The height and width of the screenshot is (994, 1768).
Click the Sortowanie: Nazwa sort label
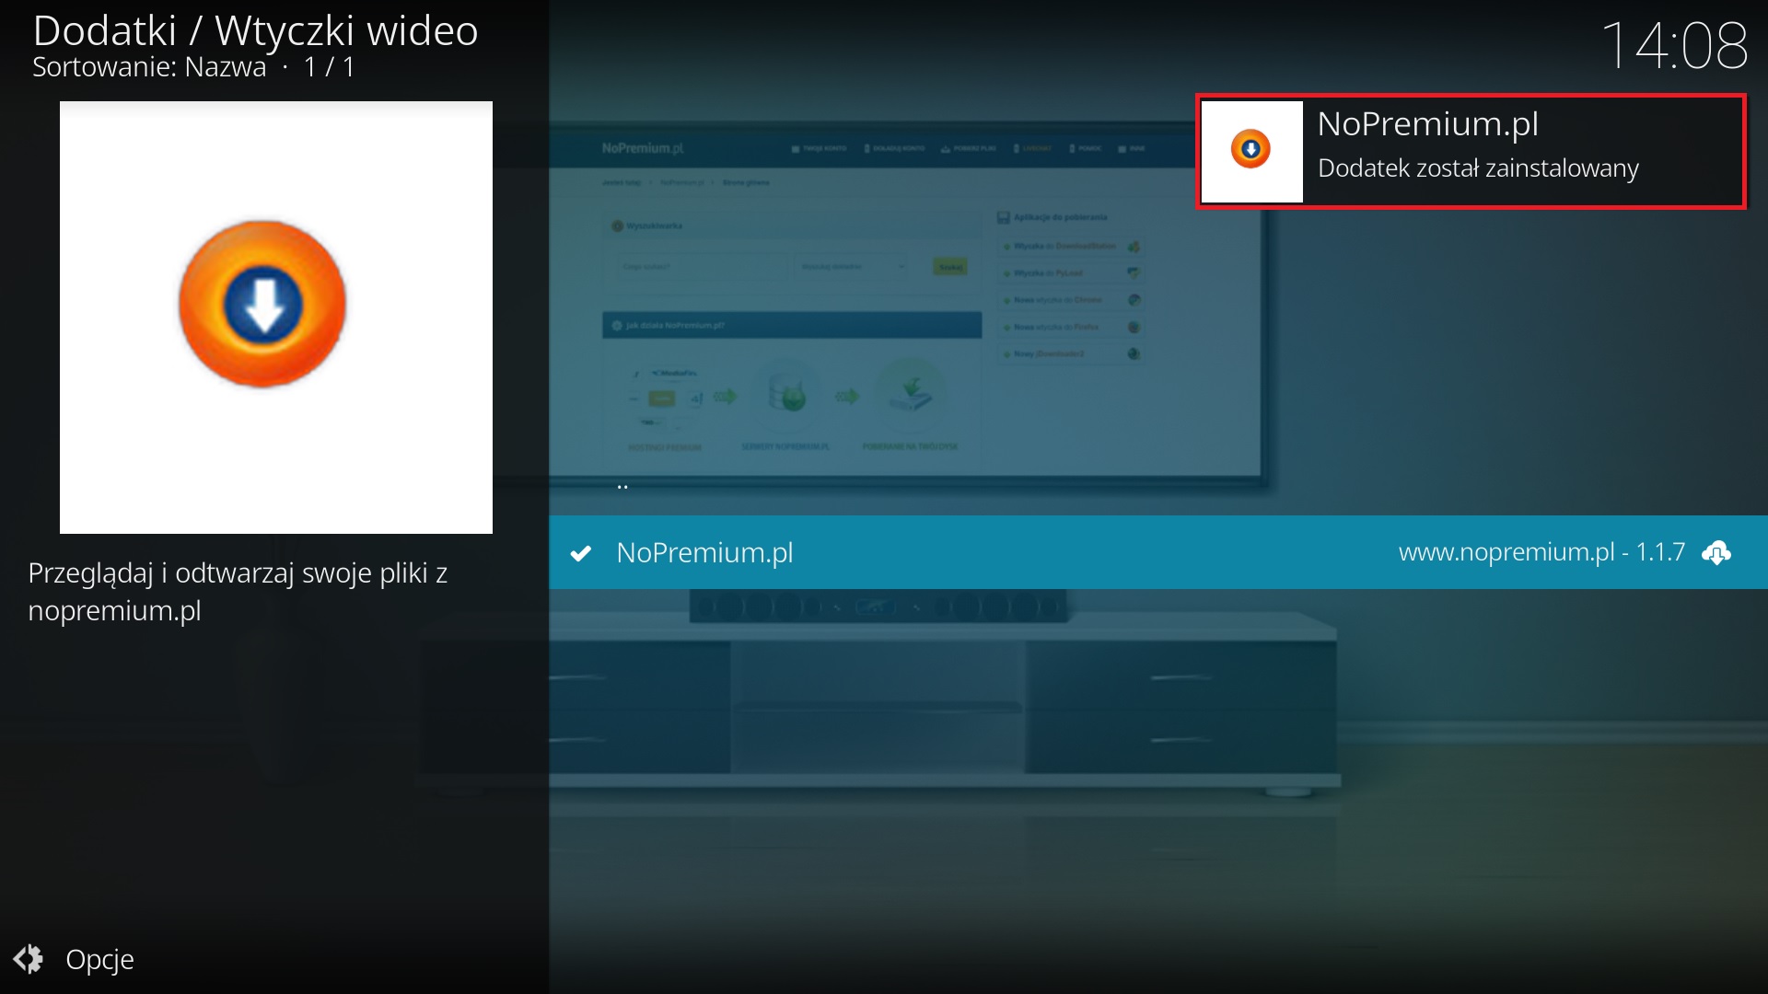[x=149, y=67]
